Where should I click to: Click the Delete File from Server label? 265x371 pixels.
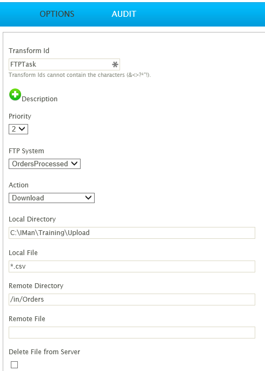pos(44,352)
